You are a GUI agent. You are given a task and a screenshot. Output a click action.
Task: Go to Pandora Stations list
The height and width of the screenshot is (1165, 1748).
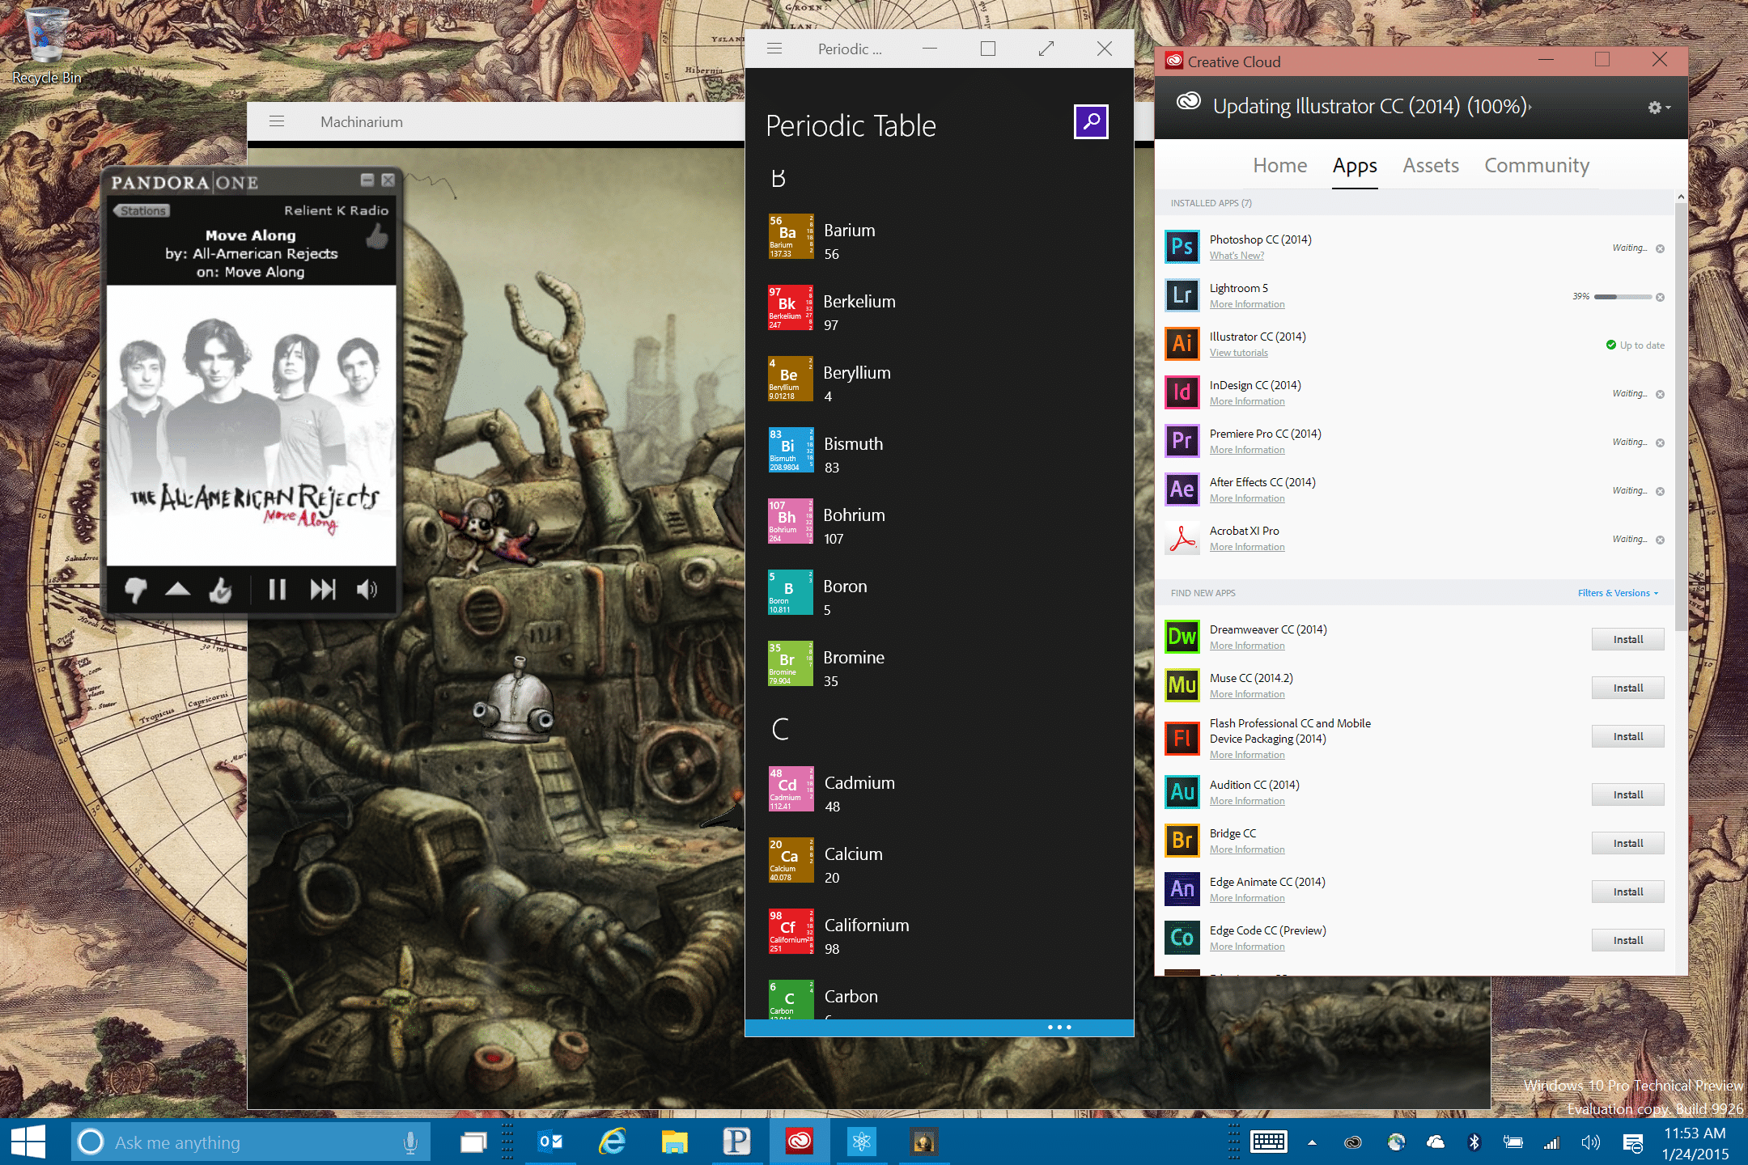tap(142, 210)
